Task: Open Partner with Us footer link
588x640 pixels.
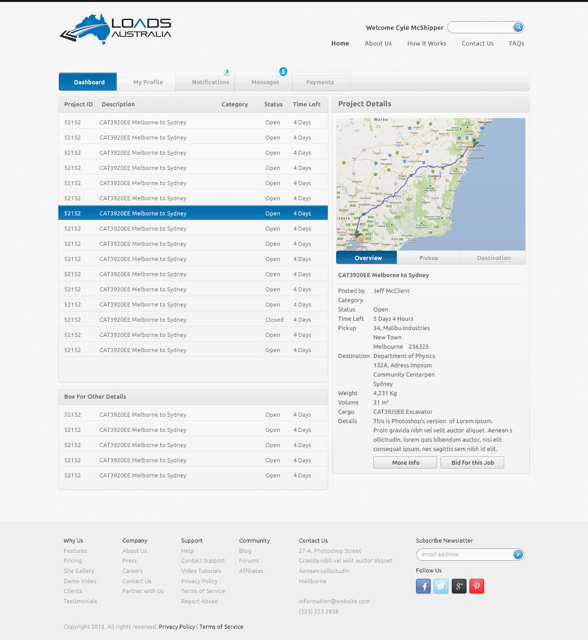Action: (x=143, y=591)
